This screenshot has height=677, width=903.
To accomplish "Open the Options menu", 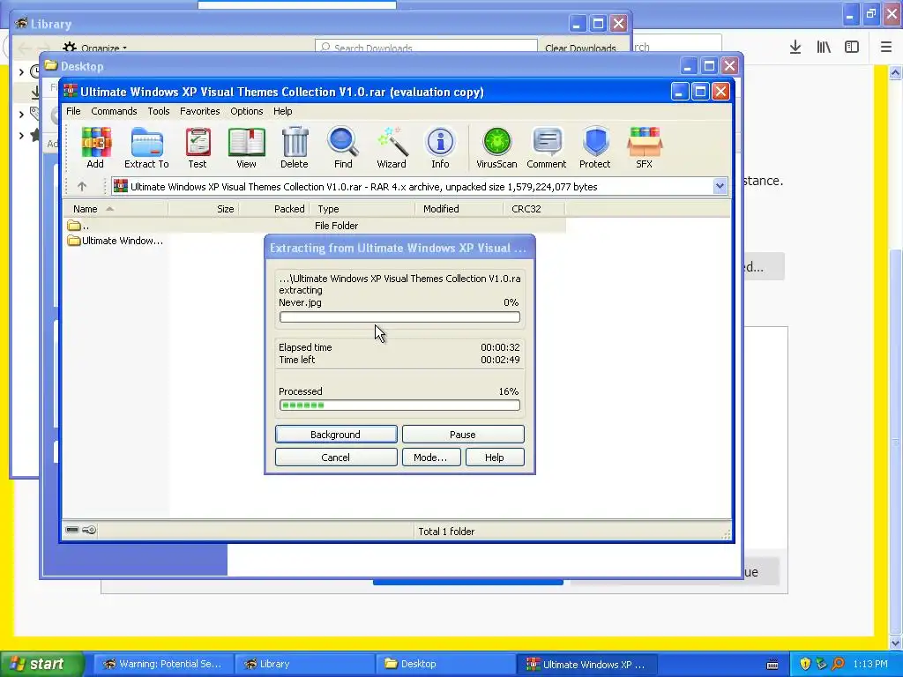I will click(247, 111).
